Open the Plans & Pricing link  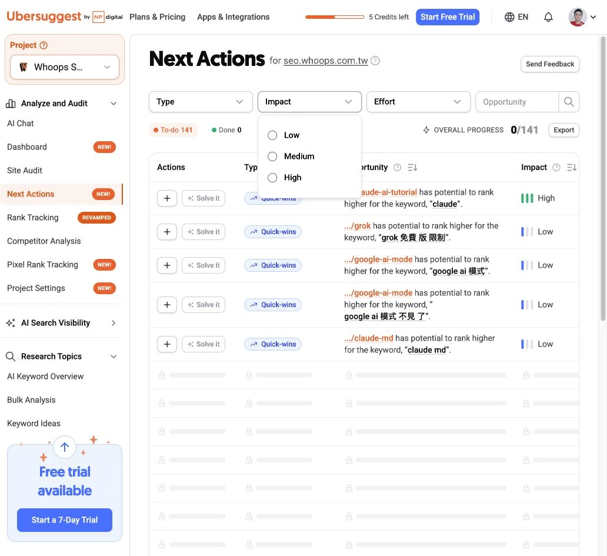(158, 17)
